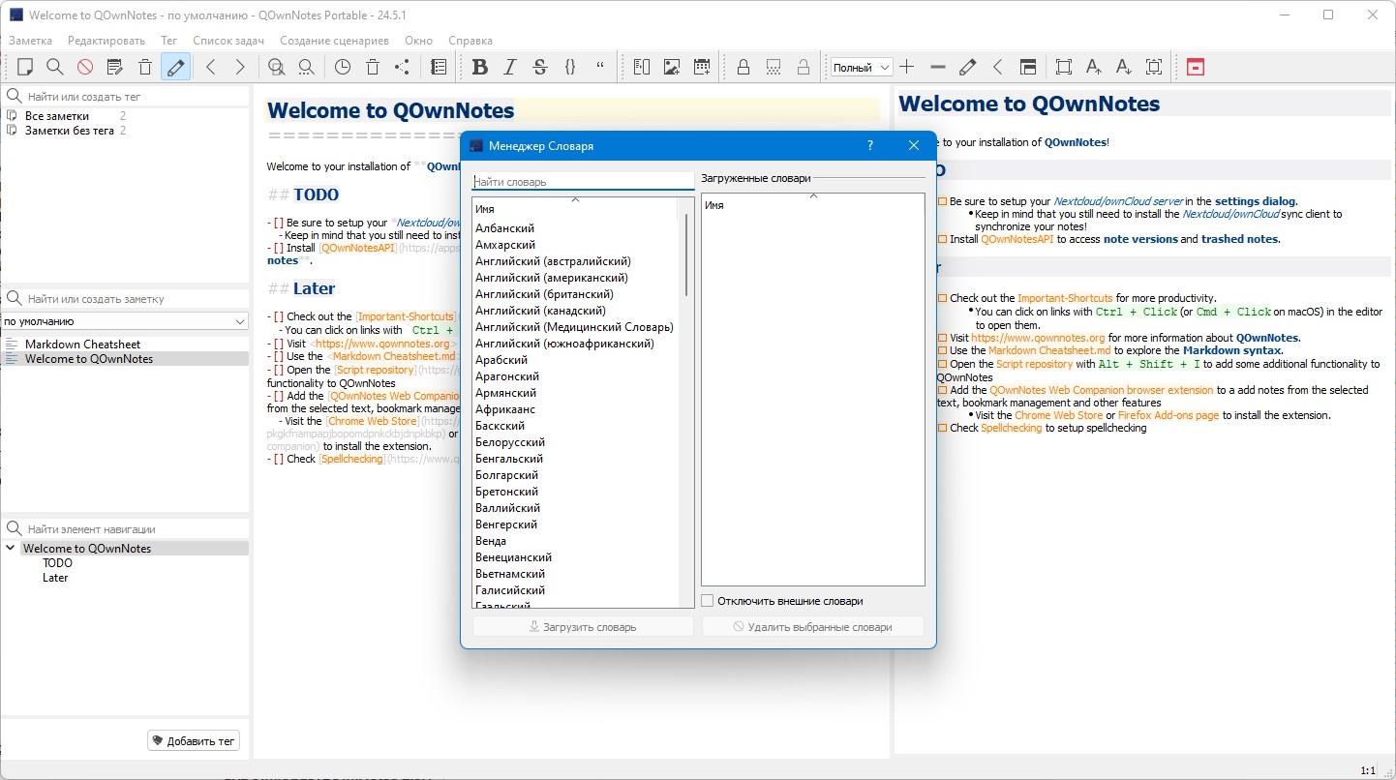Viewport: 1396px width, 780px height.
Task: Open the 'Редактировать' menu
Action: 106,41
